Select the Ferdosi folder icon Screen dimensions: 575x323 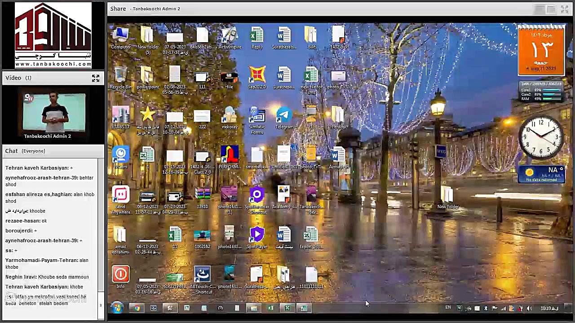pos(339,118)
